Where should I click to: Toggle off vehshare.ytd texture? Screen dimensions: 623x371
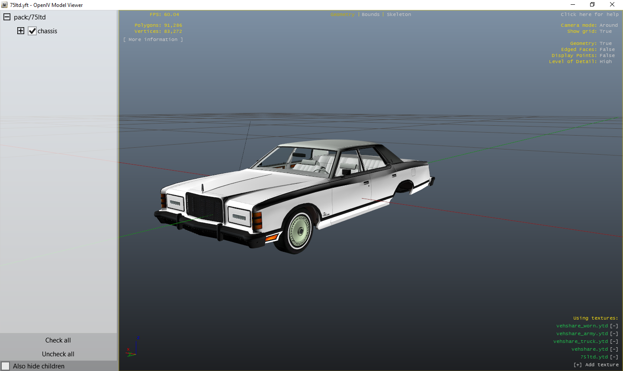614,349
